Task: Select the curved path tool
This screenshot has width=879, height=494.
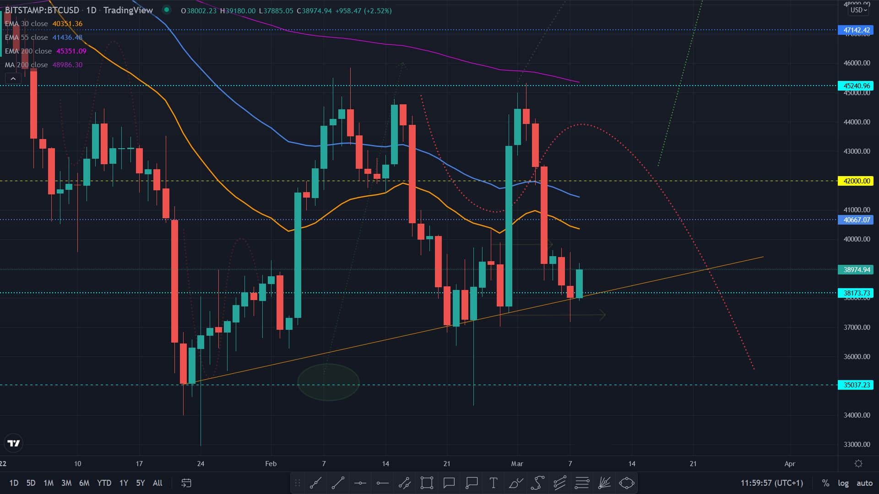Action: point(538,483)
